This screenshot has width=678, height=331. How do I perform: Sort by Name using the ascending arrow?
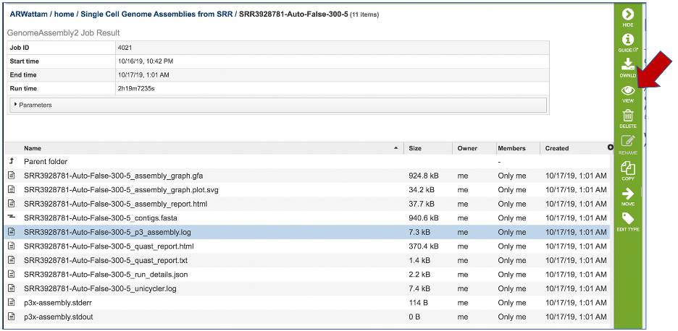pos(395,148)
